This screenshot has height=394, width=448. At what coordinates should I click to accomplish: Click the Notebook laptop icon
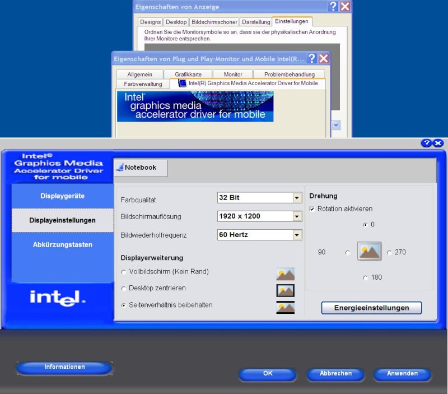[120, 168]
